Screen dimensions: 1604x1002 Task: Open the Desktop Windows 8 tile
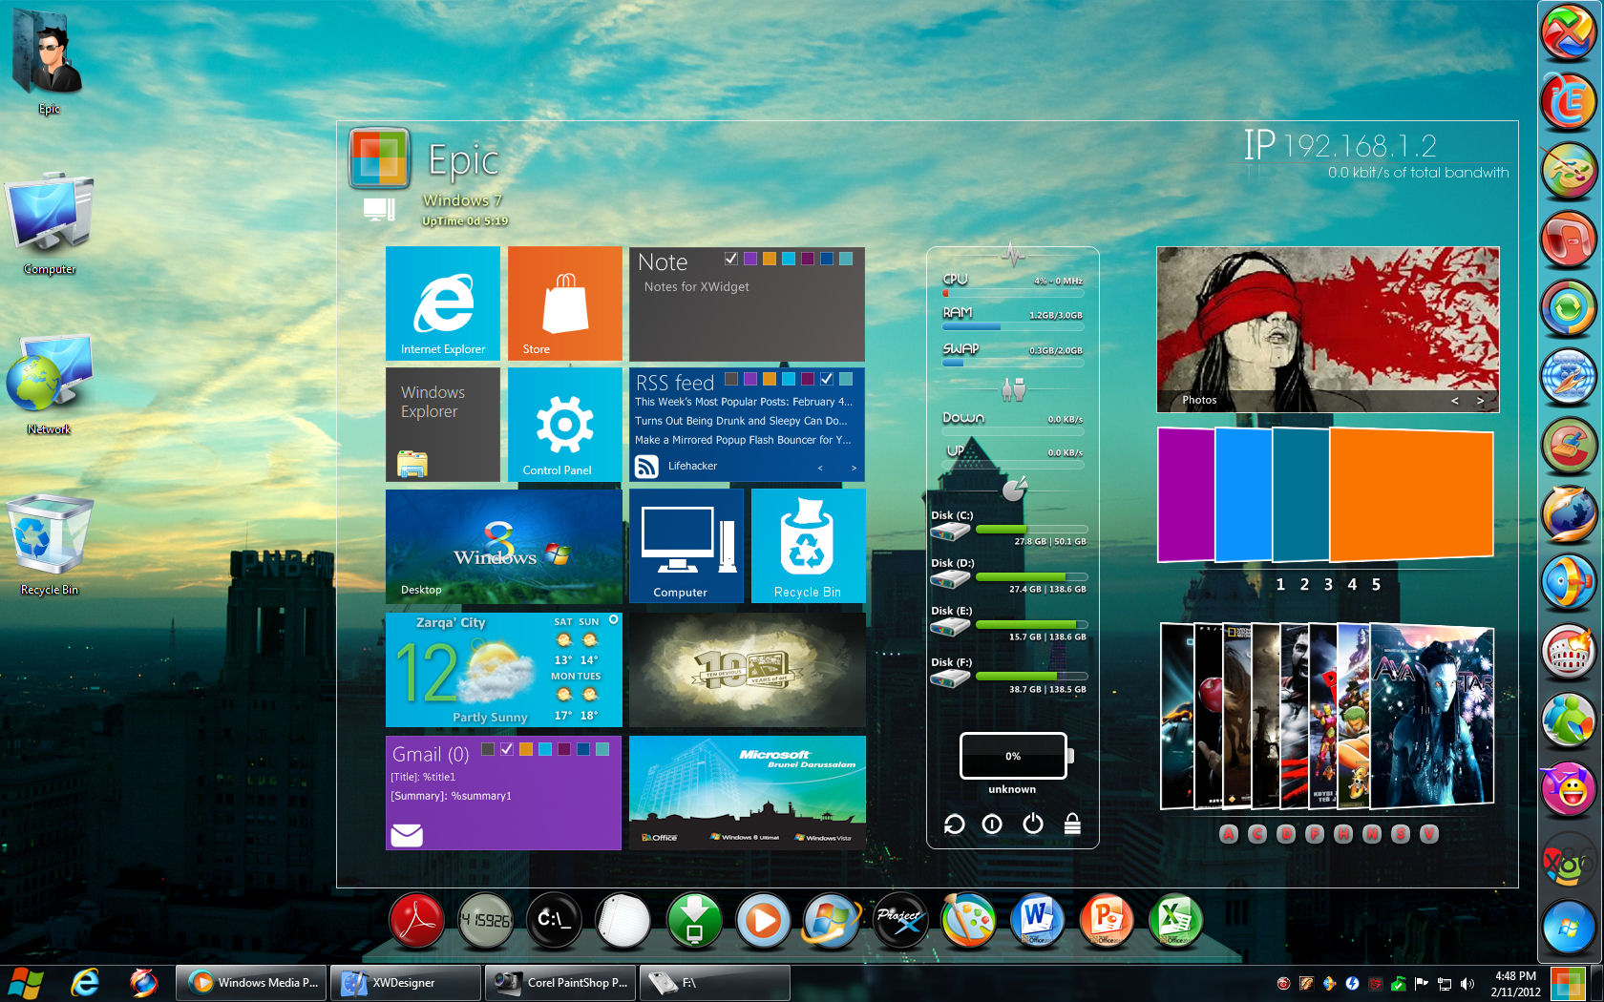pyautogui.click(x=504, y=546)
